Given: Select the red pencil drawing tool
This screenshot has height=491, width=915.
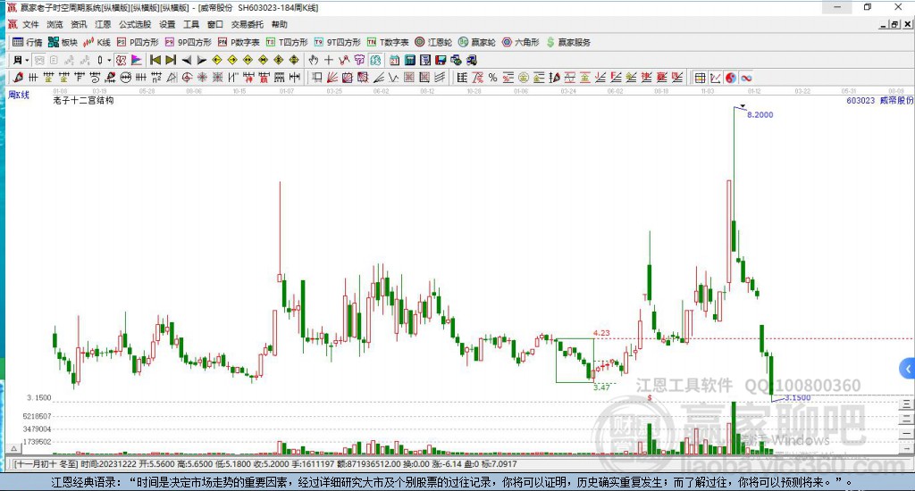Looking at the screenshot, I should click(x=18, y=78).
